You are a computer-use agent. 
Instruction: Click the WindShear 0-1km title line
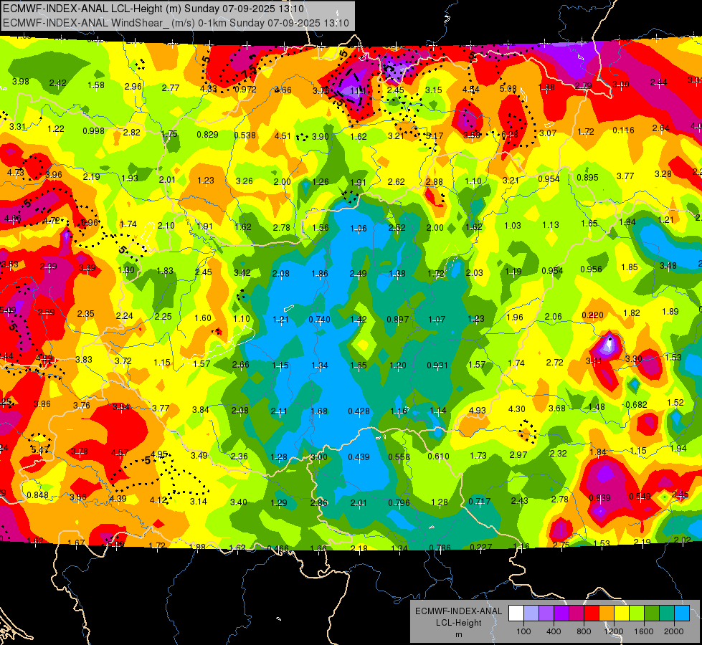[176, 23]
